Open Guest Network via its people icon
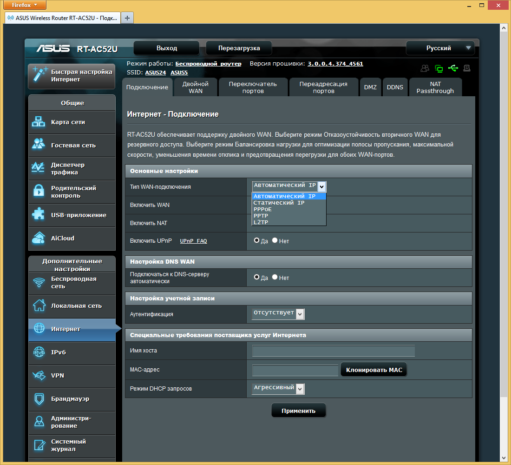The height and width of the screenshot is (465, 511). [x=38, y=145]
